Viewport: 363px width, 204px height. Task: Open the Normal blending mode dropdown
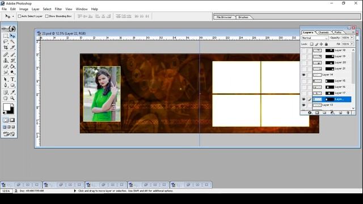pyautogui.click(x=315, y=38)
